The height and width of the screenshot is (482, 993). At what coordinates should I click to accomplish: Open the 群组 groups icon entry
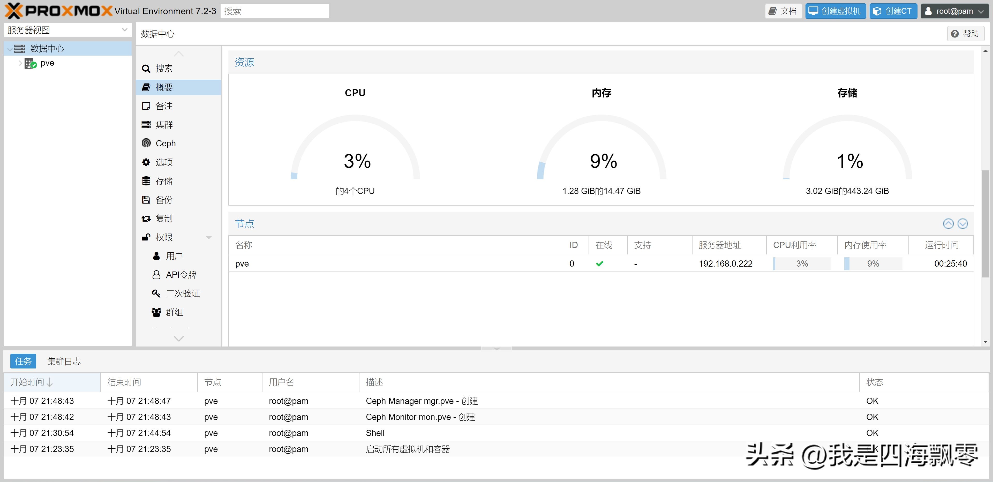[x=156, y=312]
